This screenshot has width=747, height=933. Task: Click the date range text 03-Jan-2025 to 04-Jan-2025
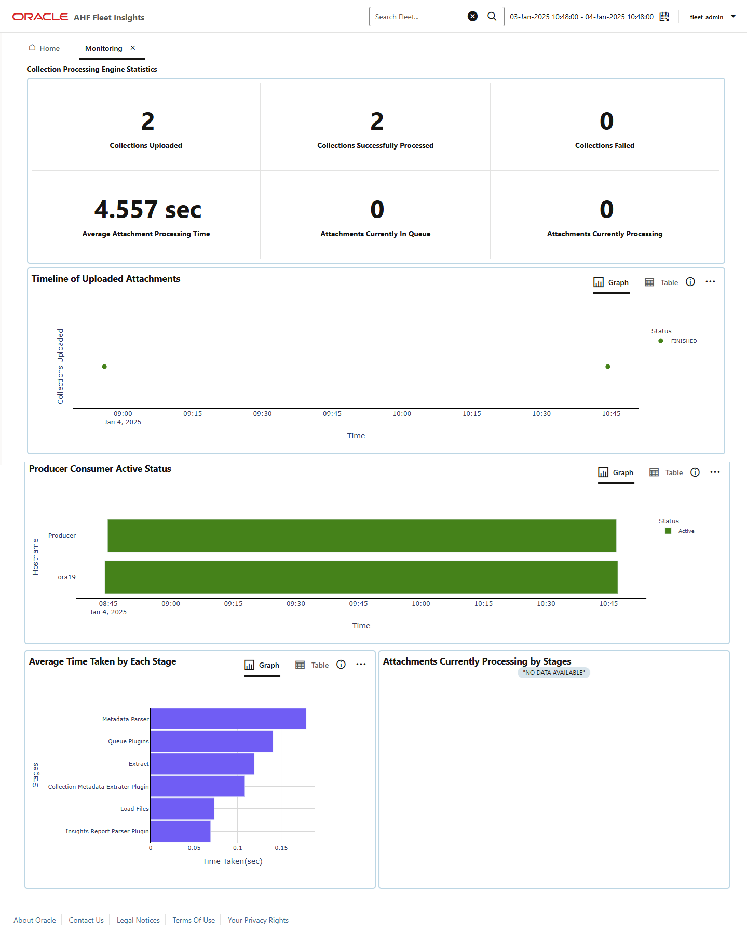pos(581,17)
